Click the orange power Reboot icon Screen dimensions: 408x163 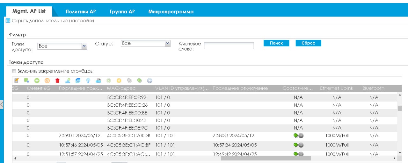coord(47,81)
